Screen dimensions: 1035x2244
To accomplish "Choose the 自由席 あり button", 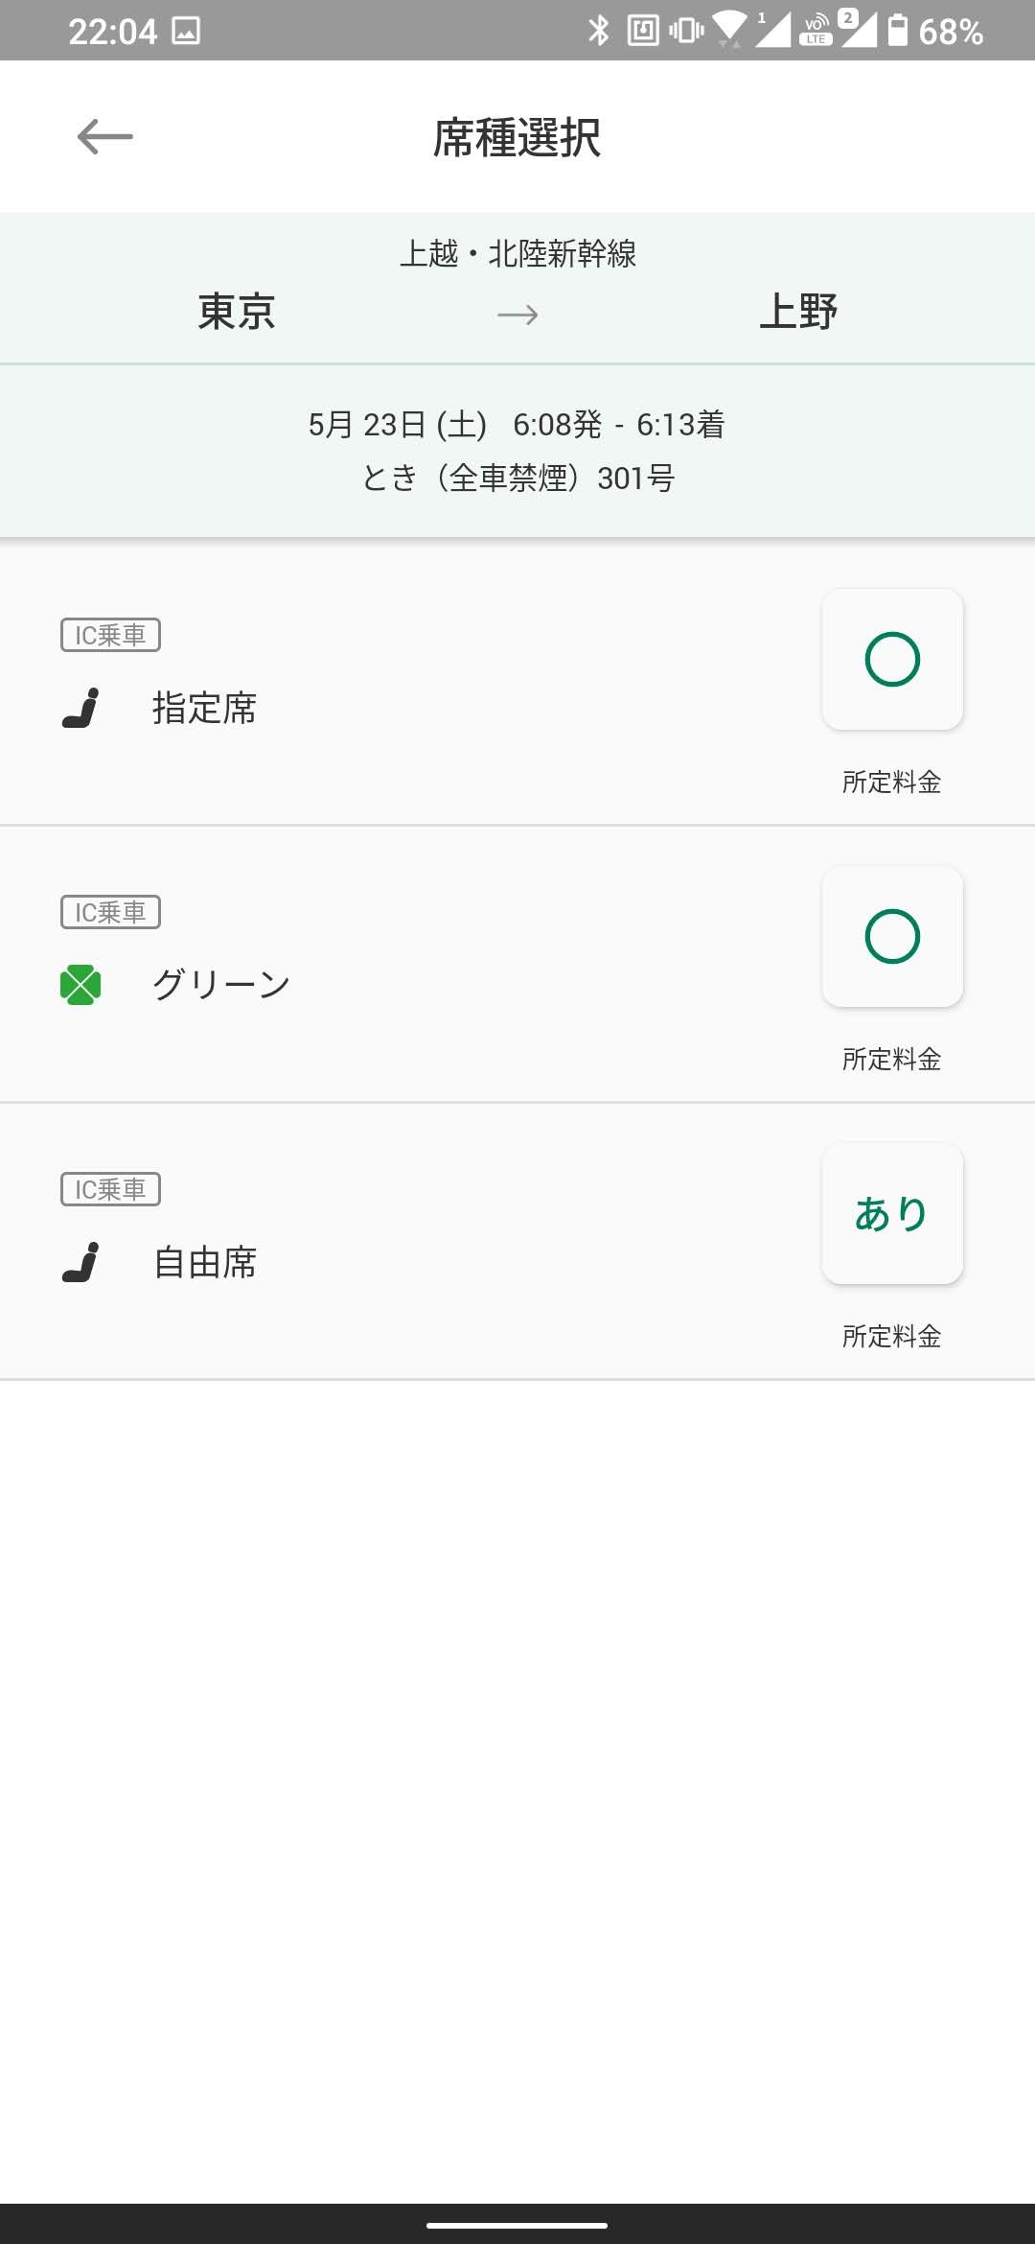I will pyautogui.click(x=892, y=1214).
